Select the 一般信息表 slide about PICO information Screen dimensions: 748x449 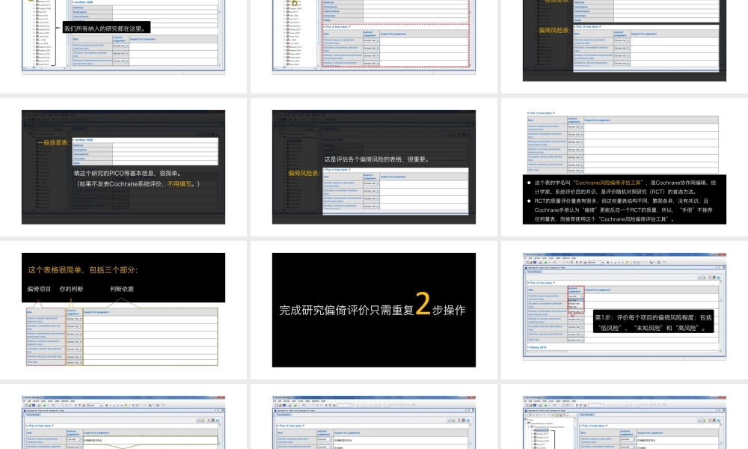coord(123,167)
